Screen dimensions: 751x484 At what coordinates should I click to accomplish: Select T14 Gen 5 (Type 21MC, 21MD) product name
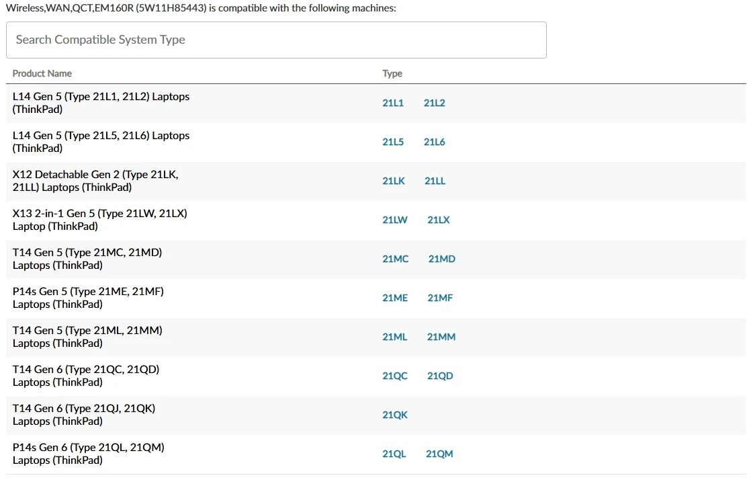tap(87, 259)
